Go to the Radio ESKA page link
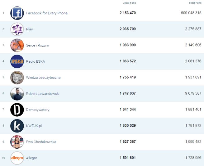The width and height of the screenshot is (204, 166). pyautogui.click(x=36, y=61)
